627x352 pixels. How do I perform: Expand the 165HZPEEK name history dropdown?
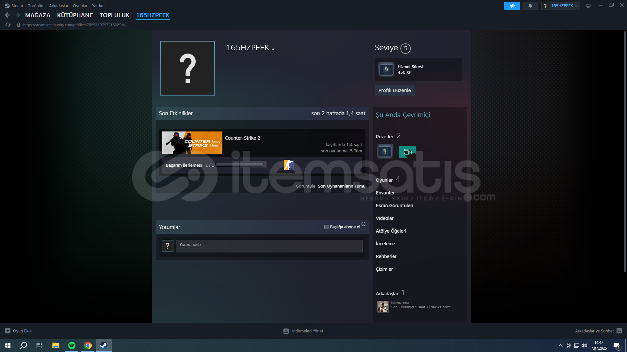tap(273, 49)
